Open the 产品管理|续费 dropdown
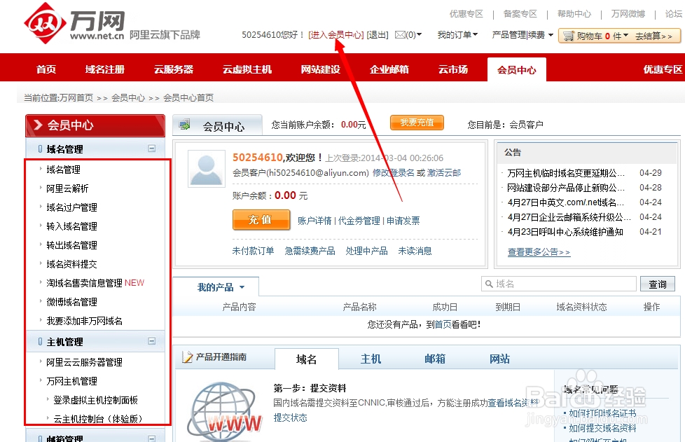 (523, 34)
